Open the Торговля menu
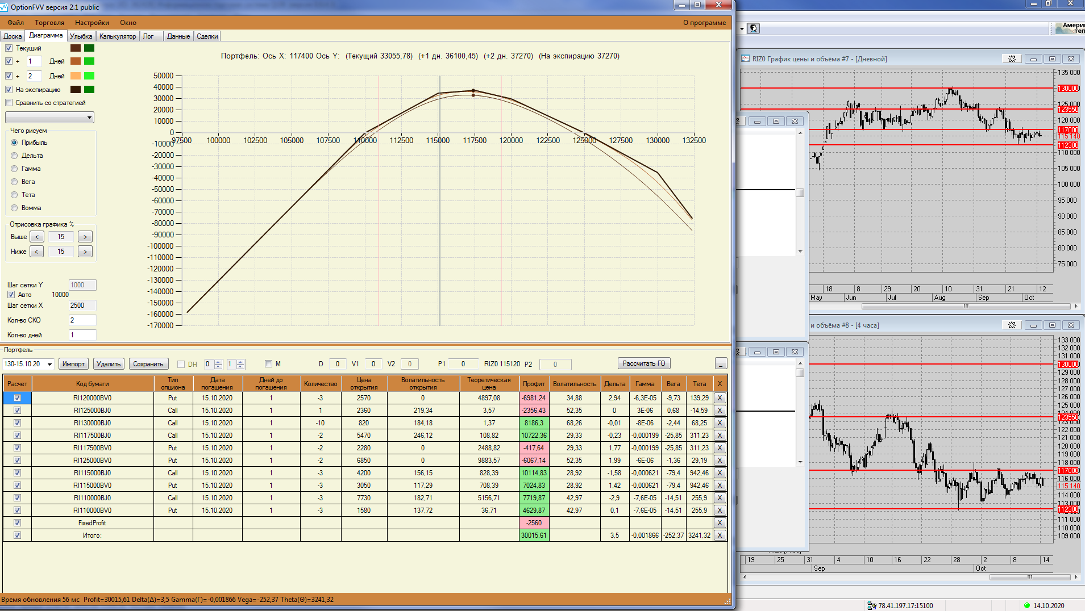 click(x=49, y=23)
